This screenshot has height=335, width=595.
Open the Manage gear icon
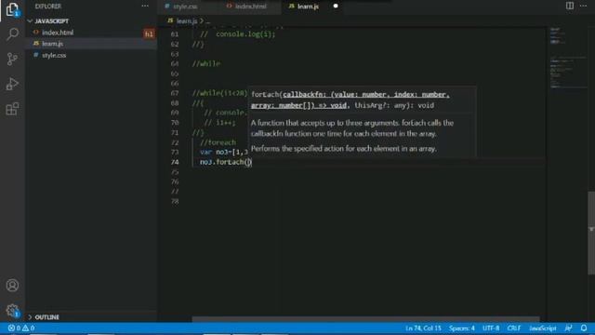(x=12, y=310)
